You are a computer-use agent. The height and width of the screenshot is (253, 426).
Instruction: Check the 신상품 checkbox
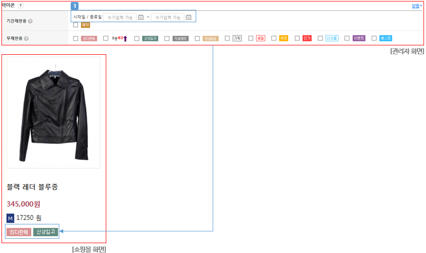(320, 38)
